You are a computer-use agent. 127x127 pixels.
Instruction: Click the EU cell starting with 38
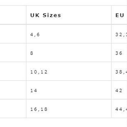pyautogui.click(x=119, y=71)
